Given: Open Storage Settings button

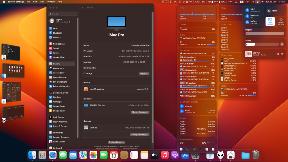Looking at the screenshot, I should tap(140, 135).
